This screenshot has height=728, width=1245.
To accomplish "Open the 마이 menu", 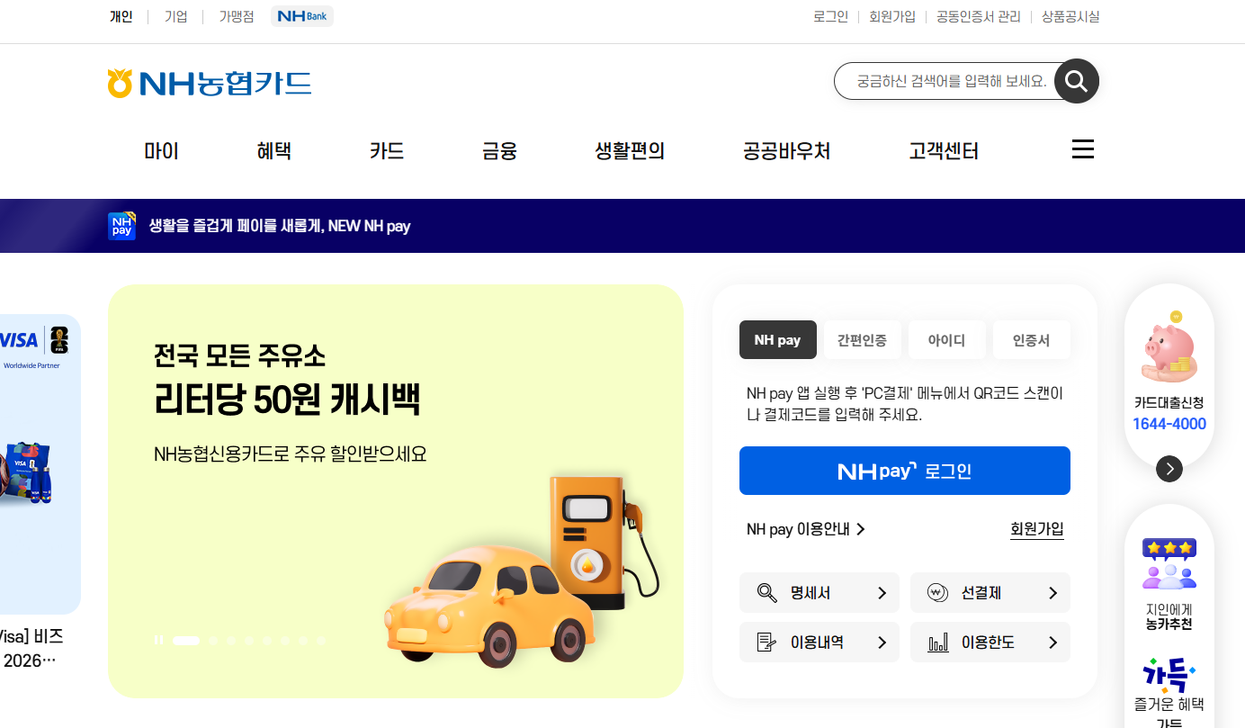I will click(x=162, y=151).
